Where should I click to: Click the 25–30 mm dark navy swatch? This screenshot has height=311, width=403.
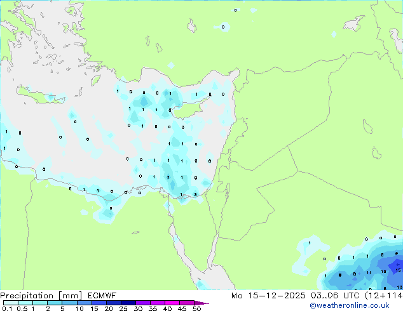click(x=128, y=303)
